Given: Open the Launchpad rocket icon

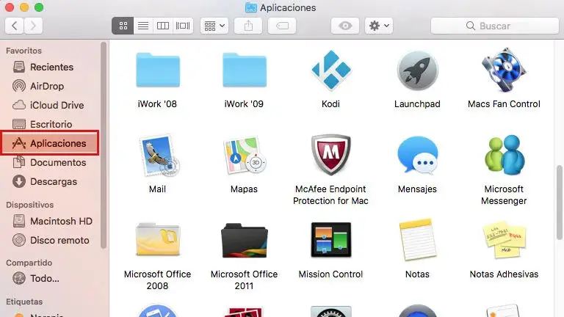Looking at the screenshot, I should point(417,70).
